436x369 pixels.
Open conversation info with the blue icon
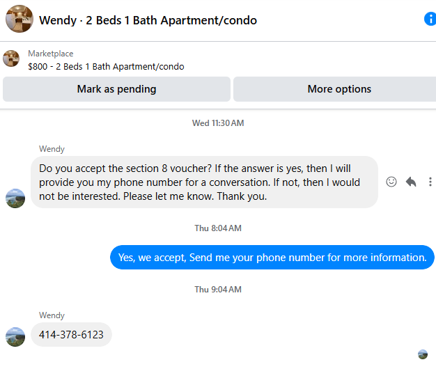430,19
